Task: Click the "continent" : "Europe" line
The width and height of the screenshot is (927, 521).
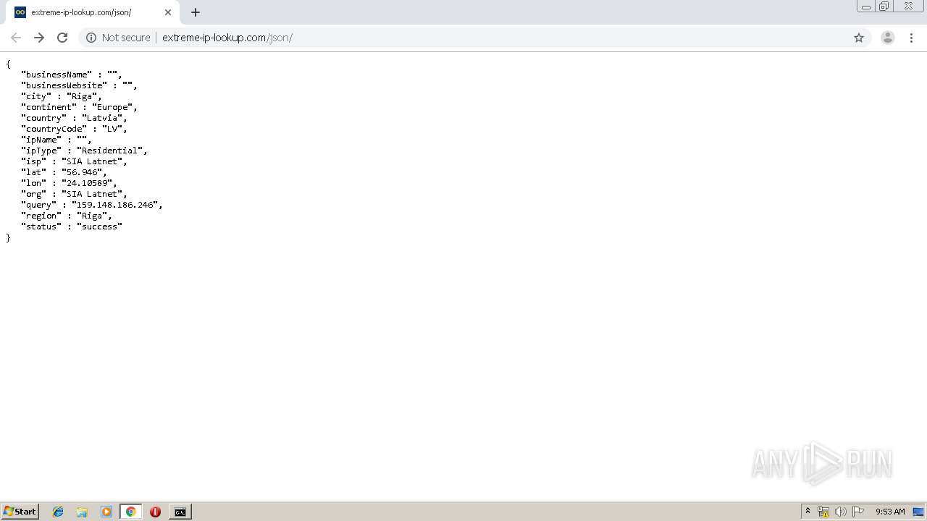Action: pyautogui.click(x=79, y=107)
